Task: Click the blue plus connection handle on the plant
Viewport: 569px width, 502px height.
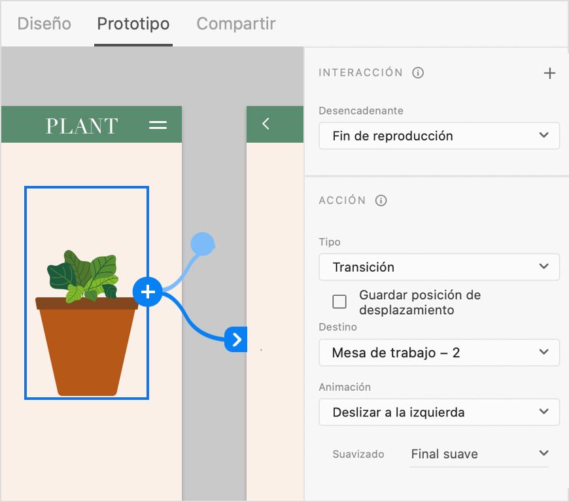Action: pyautogui.click(x=148, y=292)
